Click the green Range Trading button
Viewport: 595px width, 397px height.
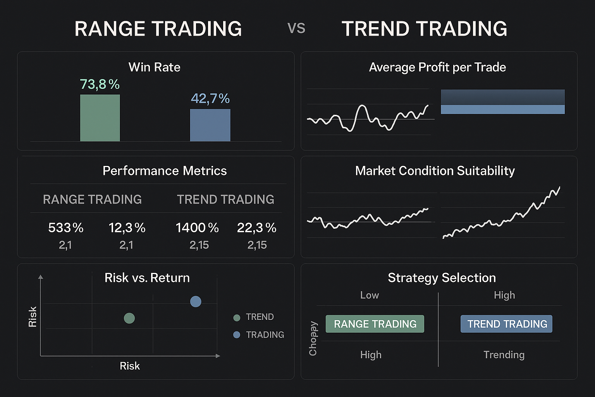tap(375, 324)
